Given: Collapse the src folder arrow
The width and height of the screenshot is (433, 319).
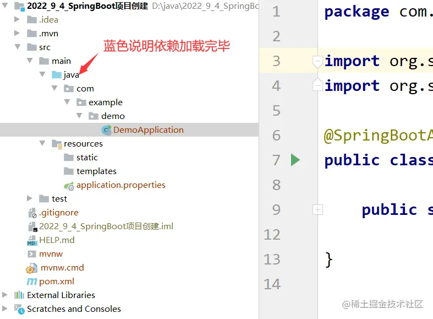Looking at the screenshot, I should coord(18,47).
